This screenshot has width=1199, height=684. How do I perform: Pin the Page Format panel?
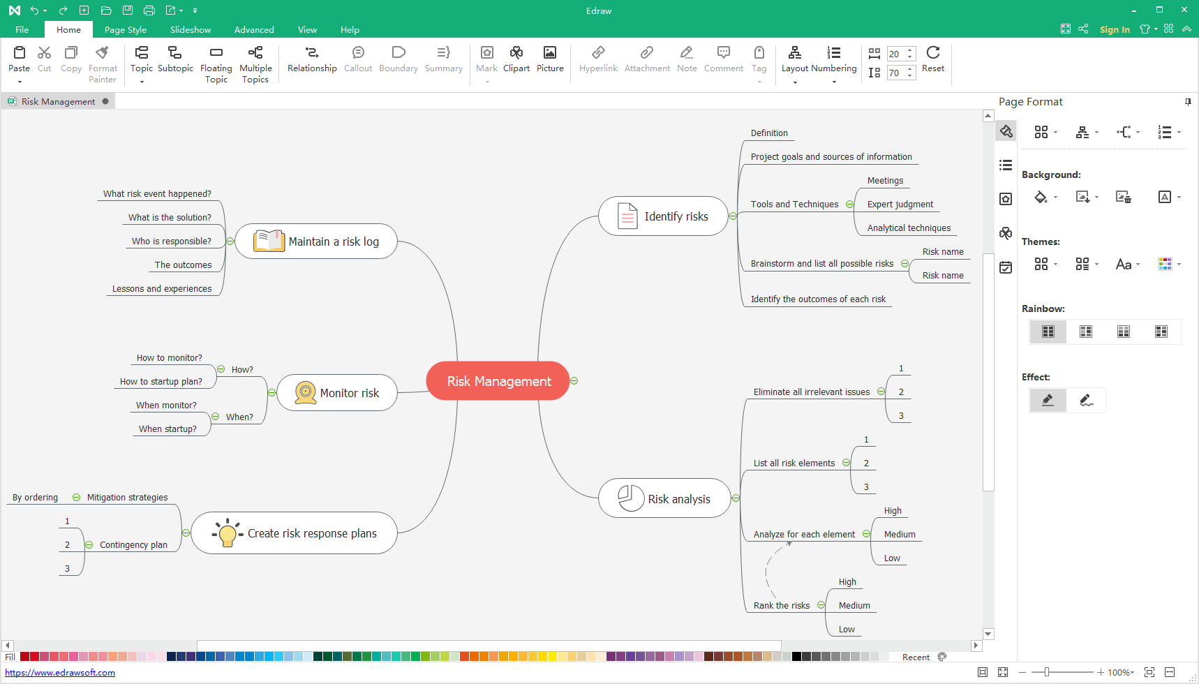(x=1188, y=102)
